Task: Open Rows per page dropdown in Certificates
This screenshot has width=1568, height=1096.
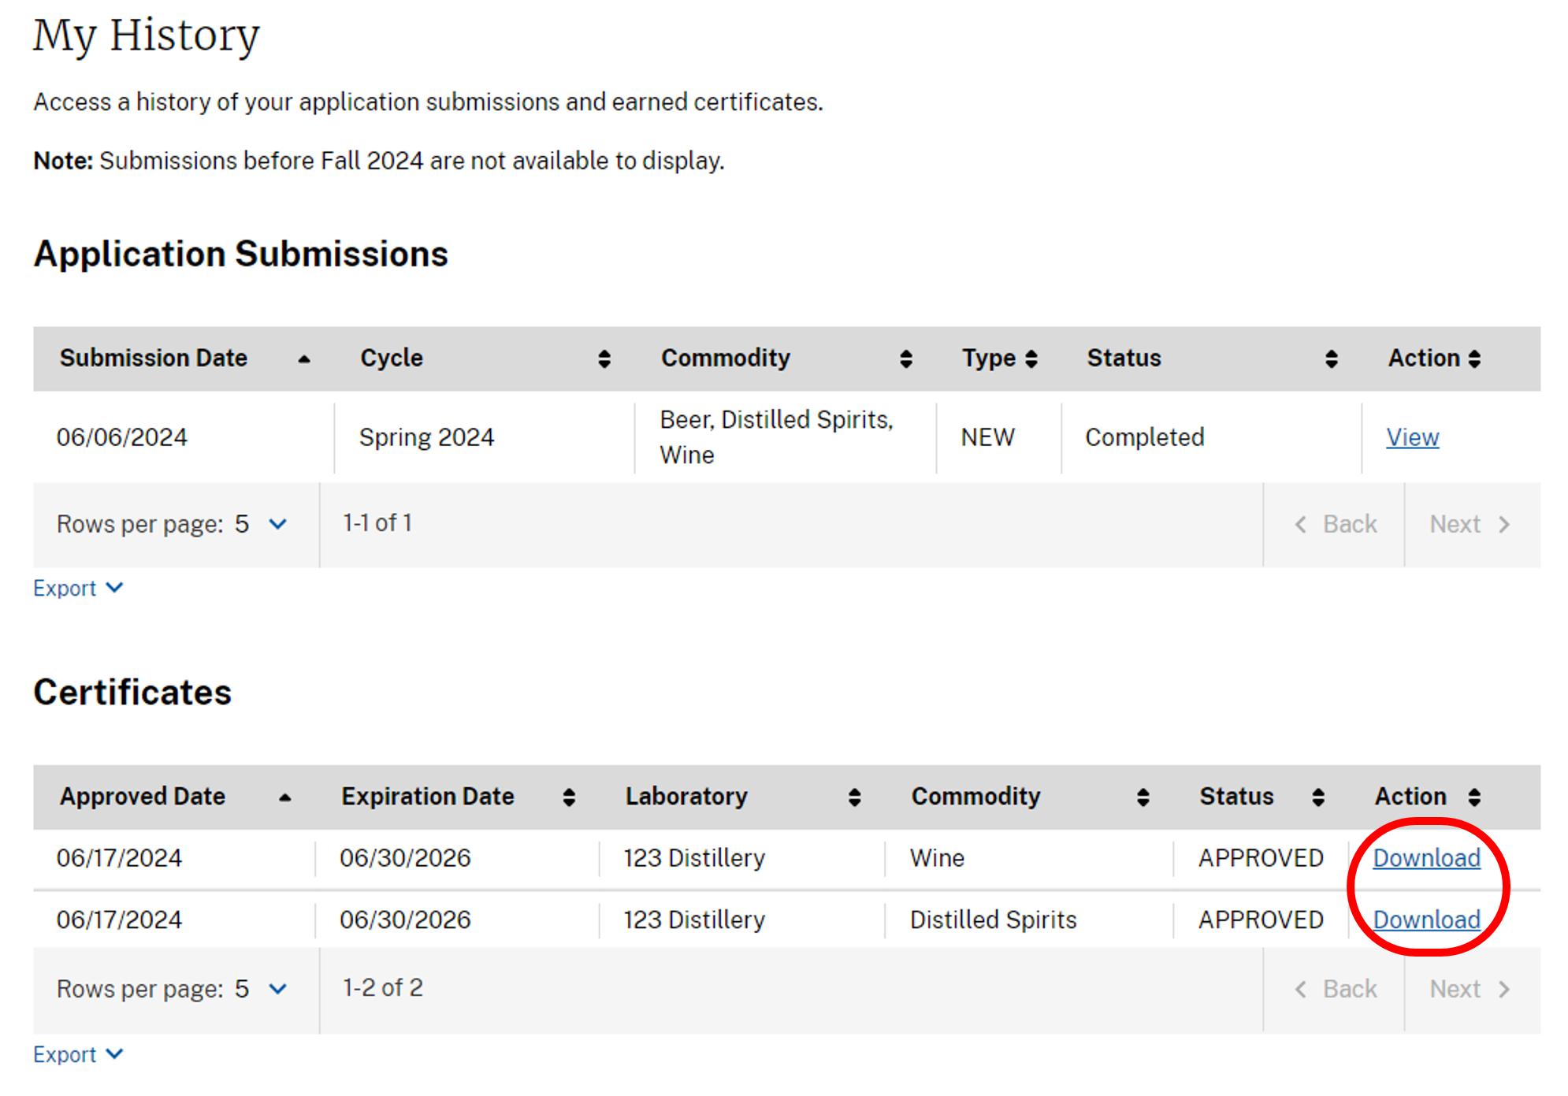Action: coord(261,989)
